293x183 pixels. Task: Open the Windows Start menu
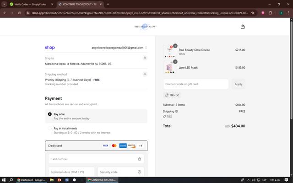pyautogui.click(x=4, y=180)
